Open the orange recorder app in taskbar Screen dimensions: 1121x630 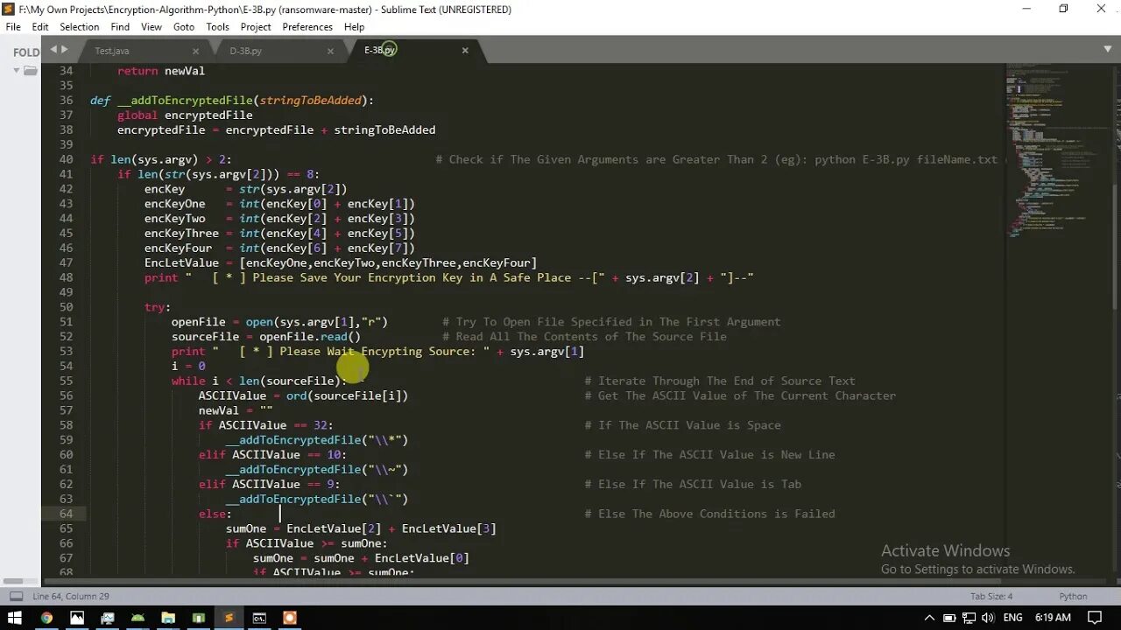pyautogui.click(x=290, y=618)
